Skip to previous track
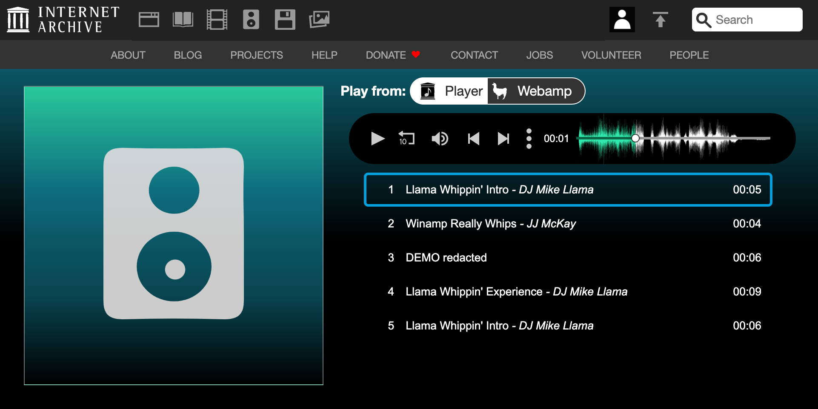 pos(473,139)
